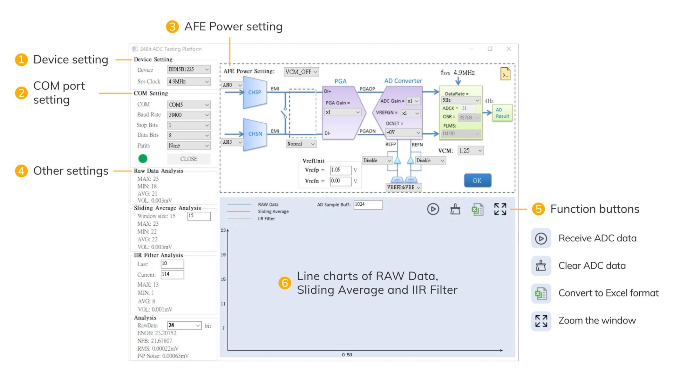Expand the VREFP&VRE reference source dropdown

coord(403,187)
